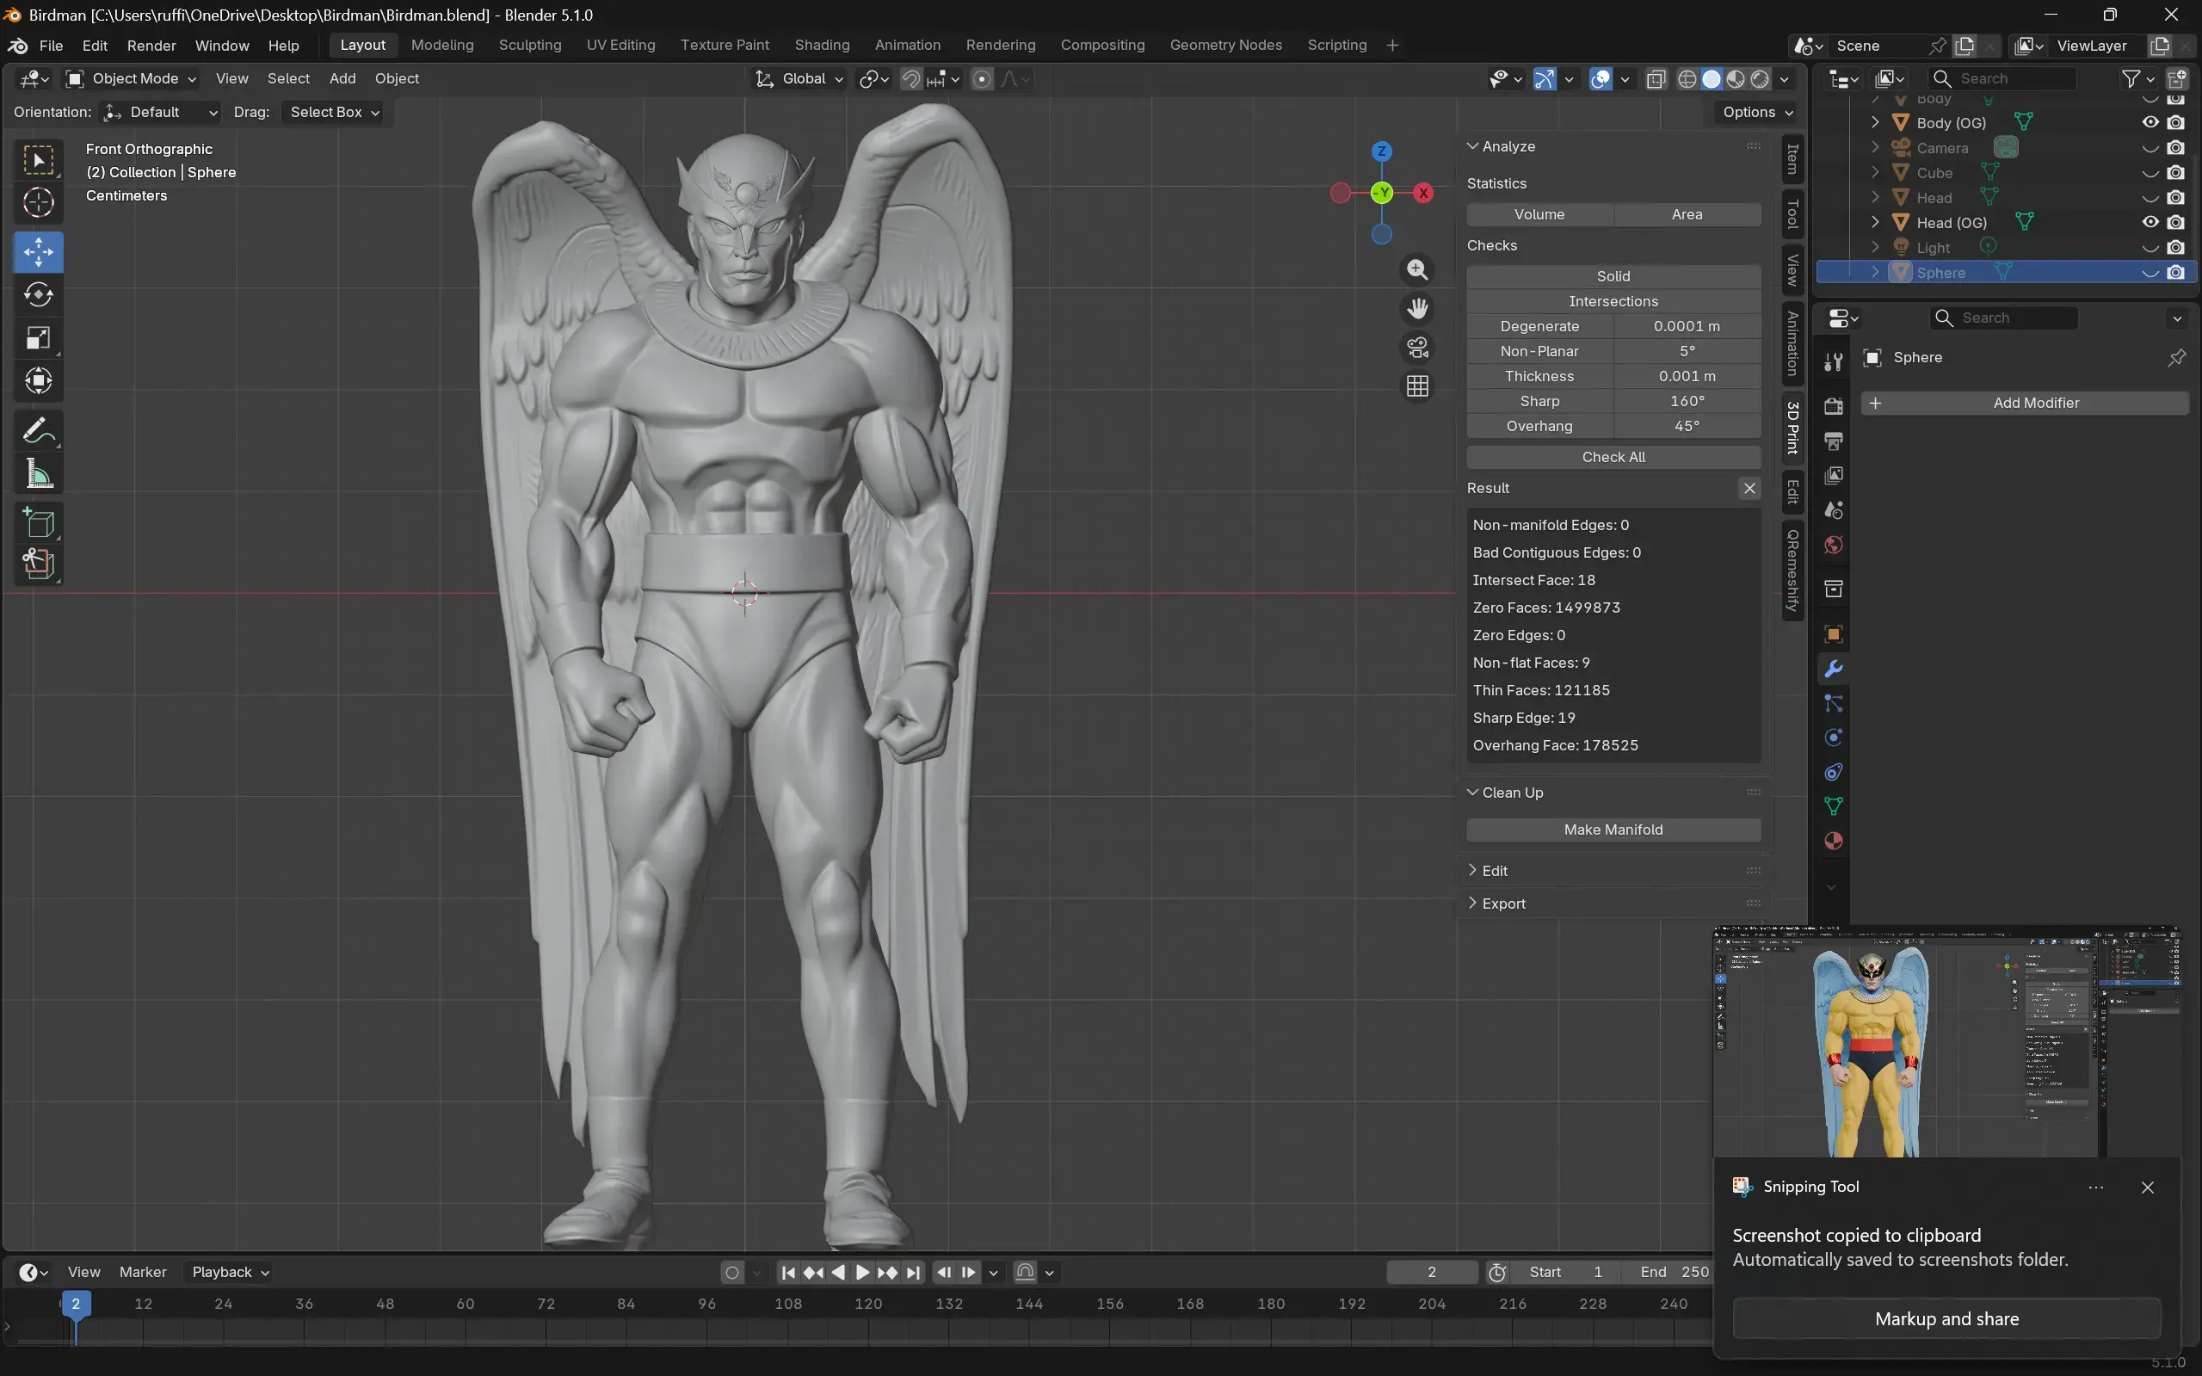2202x1376 pixels.
Task: Toggle X-ray display mode
Action: click(x=1655, y=79)
